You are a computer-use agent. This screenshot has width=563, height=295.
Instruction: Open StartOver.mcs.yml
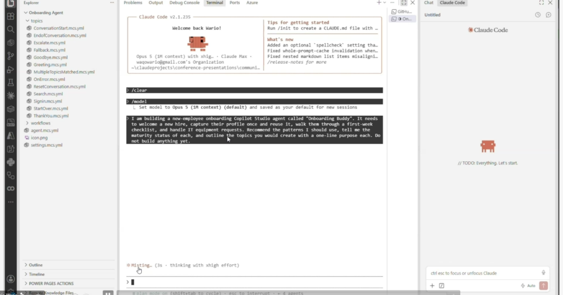coord(51,109)
